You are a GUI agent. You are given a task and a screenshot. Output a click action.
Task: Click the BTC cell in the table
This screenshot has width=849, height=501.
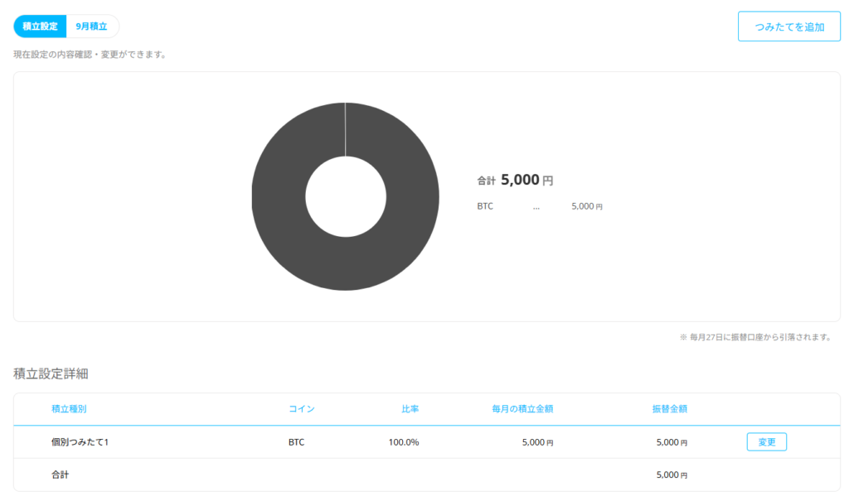(296, 442)
